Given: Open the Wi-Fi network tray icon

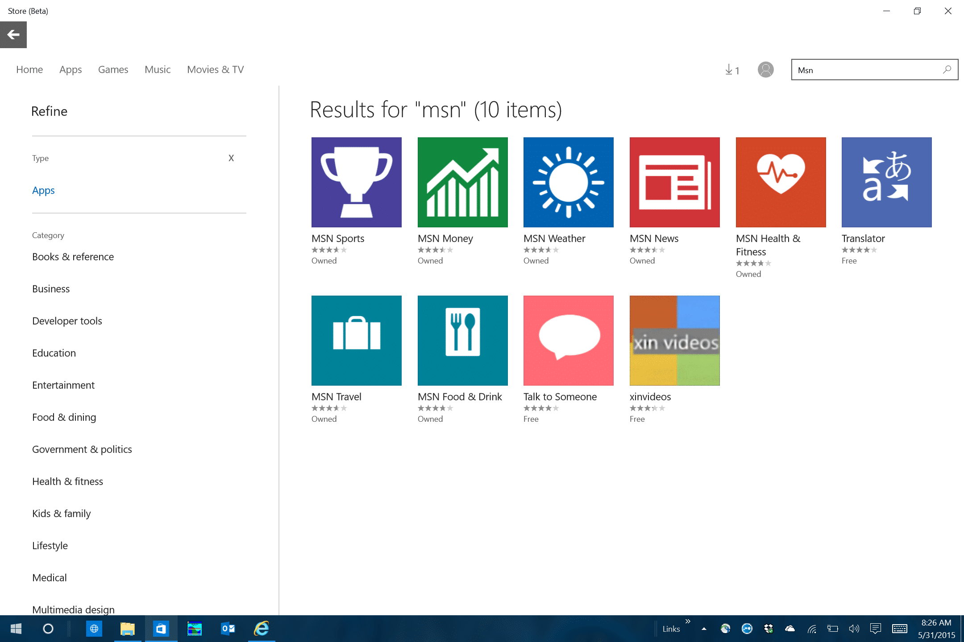Looking at the screenshot, I should coord(812,629).
